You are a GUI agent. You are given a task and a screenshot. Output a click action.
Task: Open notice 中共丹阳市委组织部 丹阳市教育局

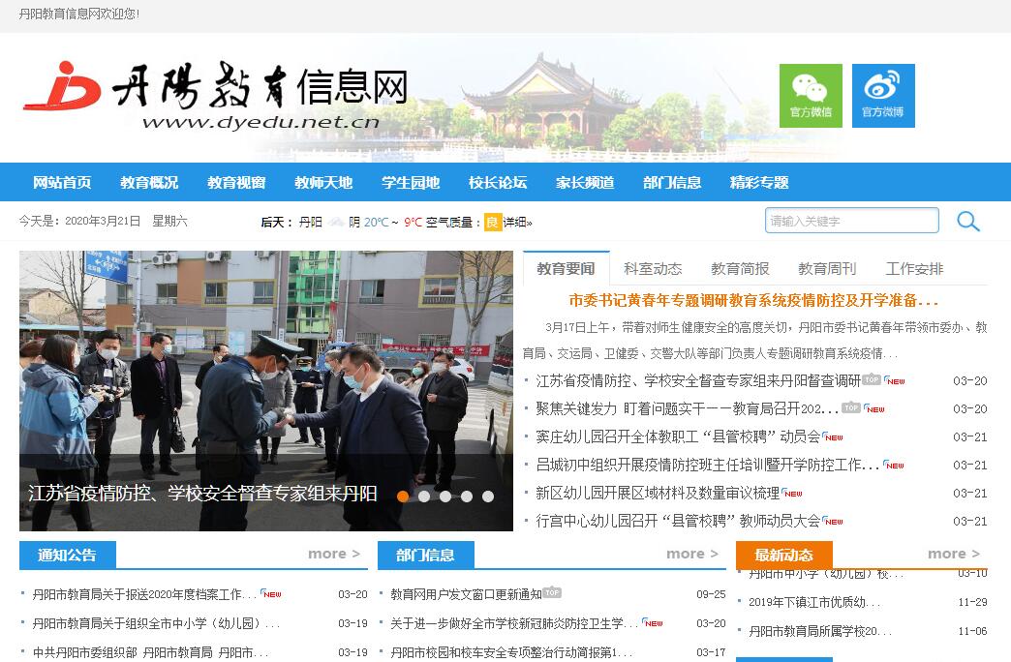click(x=150, y=652)
